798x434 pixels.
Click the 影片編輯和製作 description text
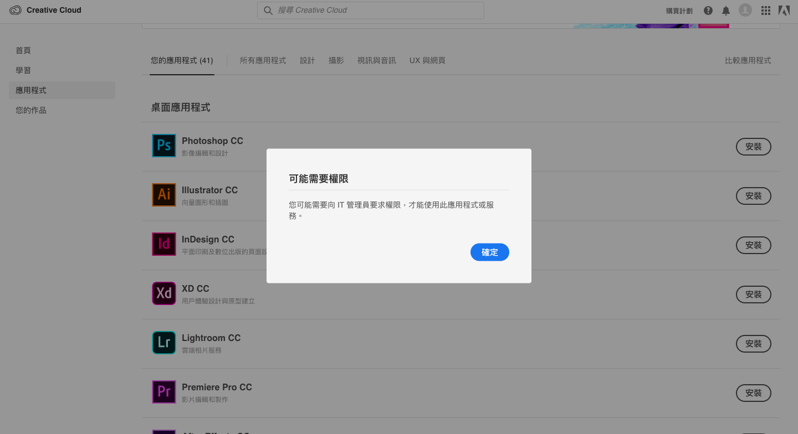click(x=205, y=400)
